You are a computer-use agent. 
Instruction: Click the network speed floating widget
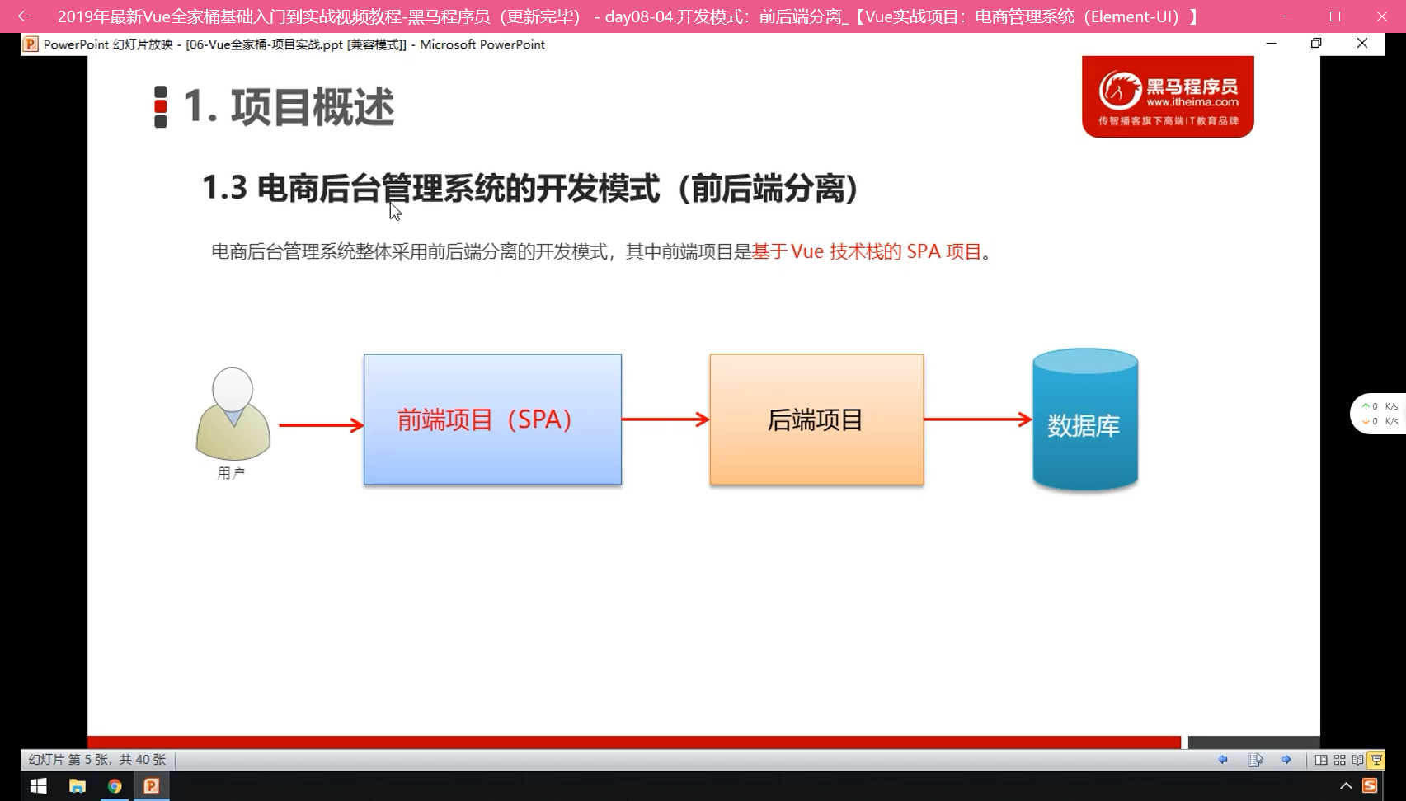point(1379,414)
